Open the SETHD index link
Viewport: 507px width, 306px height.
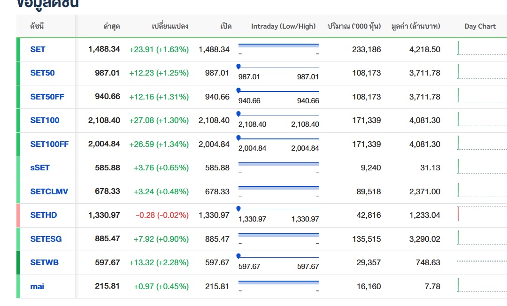click(44, 215)
